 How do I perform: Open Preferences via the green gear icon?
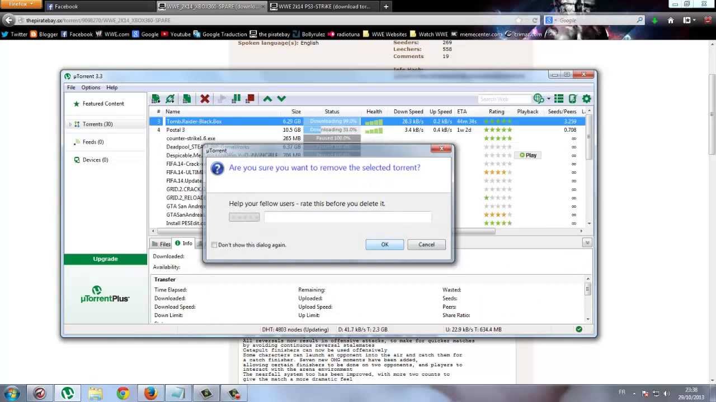coord(586,99)
